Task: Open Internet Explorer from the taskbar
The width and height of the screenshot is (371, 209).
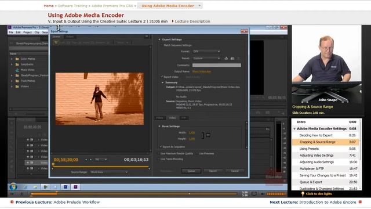Action: [26, 187]
